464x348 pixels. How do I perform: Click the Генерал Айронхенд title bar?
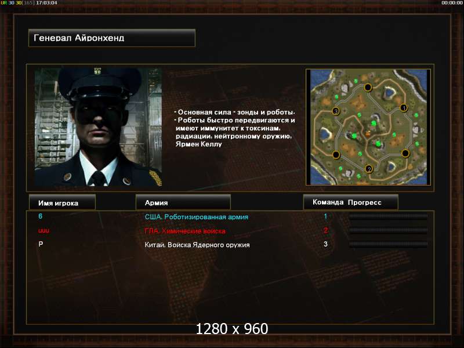coord(112,38)
